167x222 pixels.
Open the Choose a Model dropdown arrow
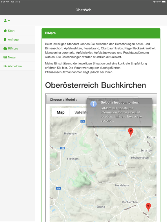[x=136, y=99]
